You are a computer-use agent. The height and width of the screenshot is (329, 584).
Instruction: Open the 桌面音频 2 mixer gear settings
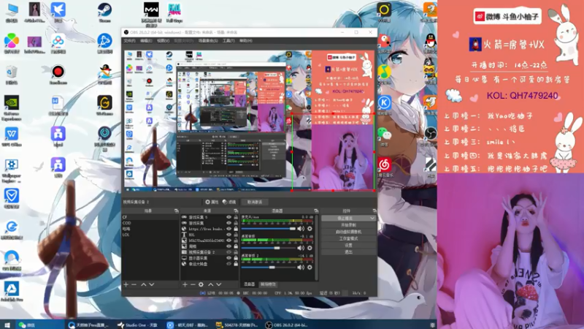pyautogui.click(x=310, y=267)
